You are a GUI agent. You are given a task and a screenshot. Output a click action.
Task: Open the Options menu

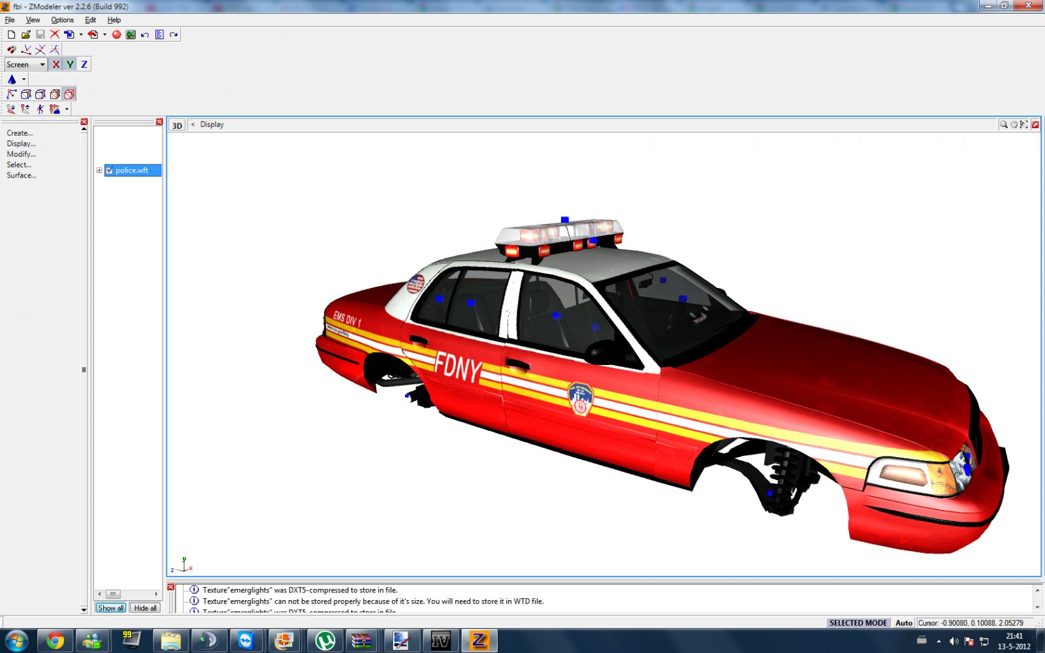click(x=62, y=20)
